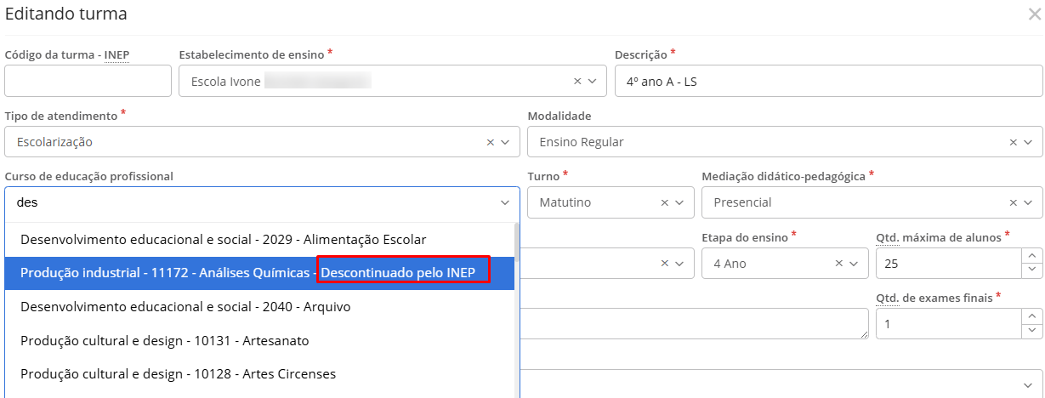Clear the Tipo de atendimento selection
1045x398 pixels.
tap(490, 142)
